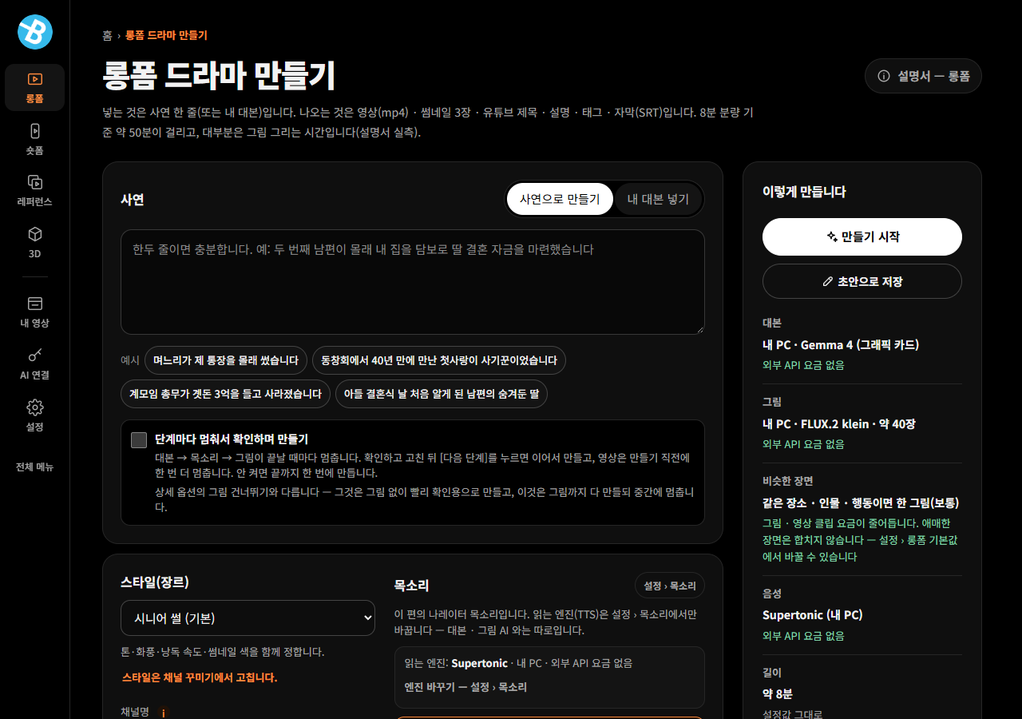Click the 롱폼 드라마 만들기 page title
This screenshot has height=719, width=1022.
219,76
